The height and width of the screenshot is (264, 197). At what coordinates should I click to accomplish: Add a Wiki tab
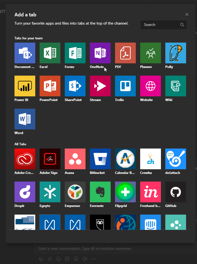176,86
